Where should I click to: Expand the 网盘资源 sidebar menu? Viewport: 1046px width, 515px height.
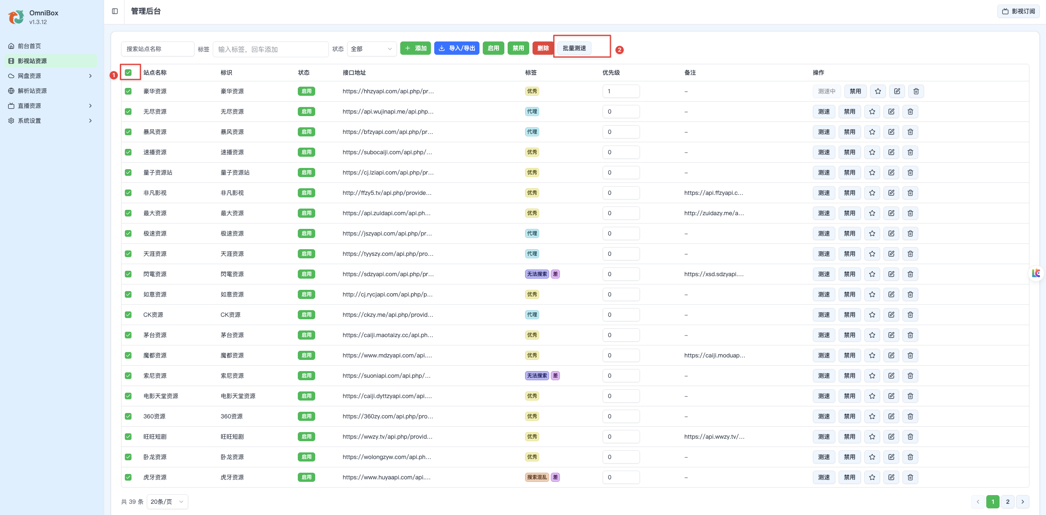52,76
